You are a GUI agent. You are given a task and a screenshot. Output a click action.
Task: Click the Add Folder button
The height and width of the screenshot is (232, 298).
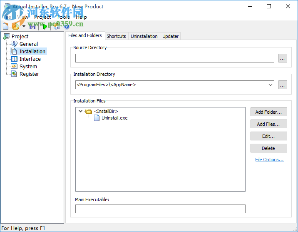268,112
